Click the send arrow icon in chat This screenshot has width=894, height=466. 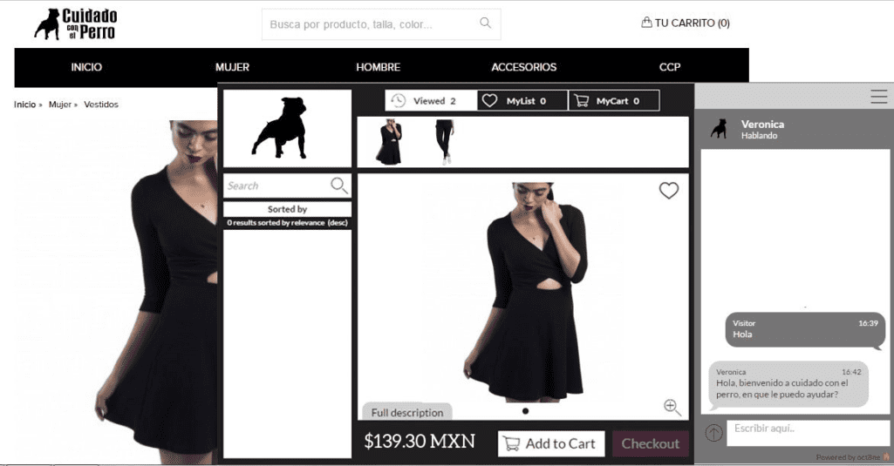713,433
